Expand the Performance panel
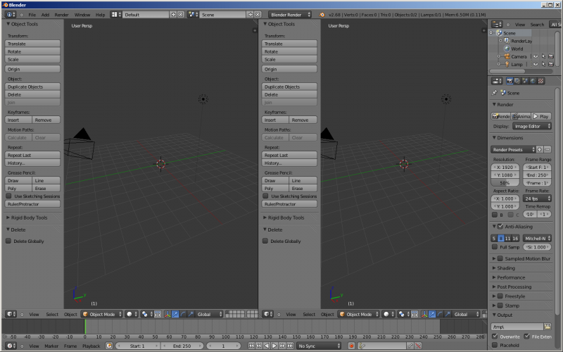The image size is (563, 352). pos(511,277)
